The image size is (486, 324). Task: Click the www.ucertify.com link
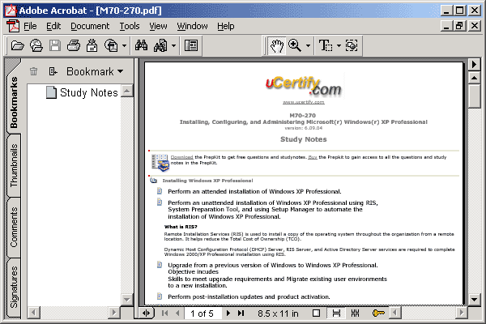point(304,102)
